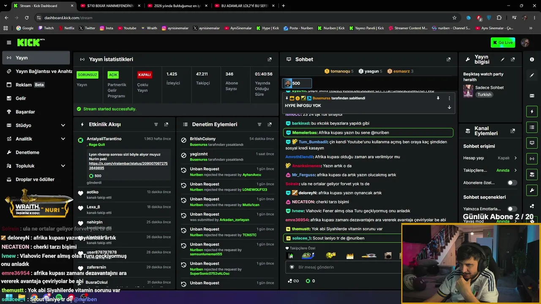Click the Turkish language tag
This screenshot has width=541, height=304.
(x=484, y=95)
